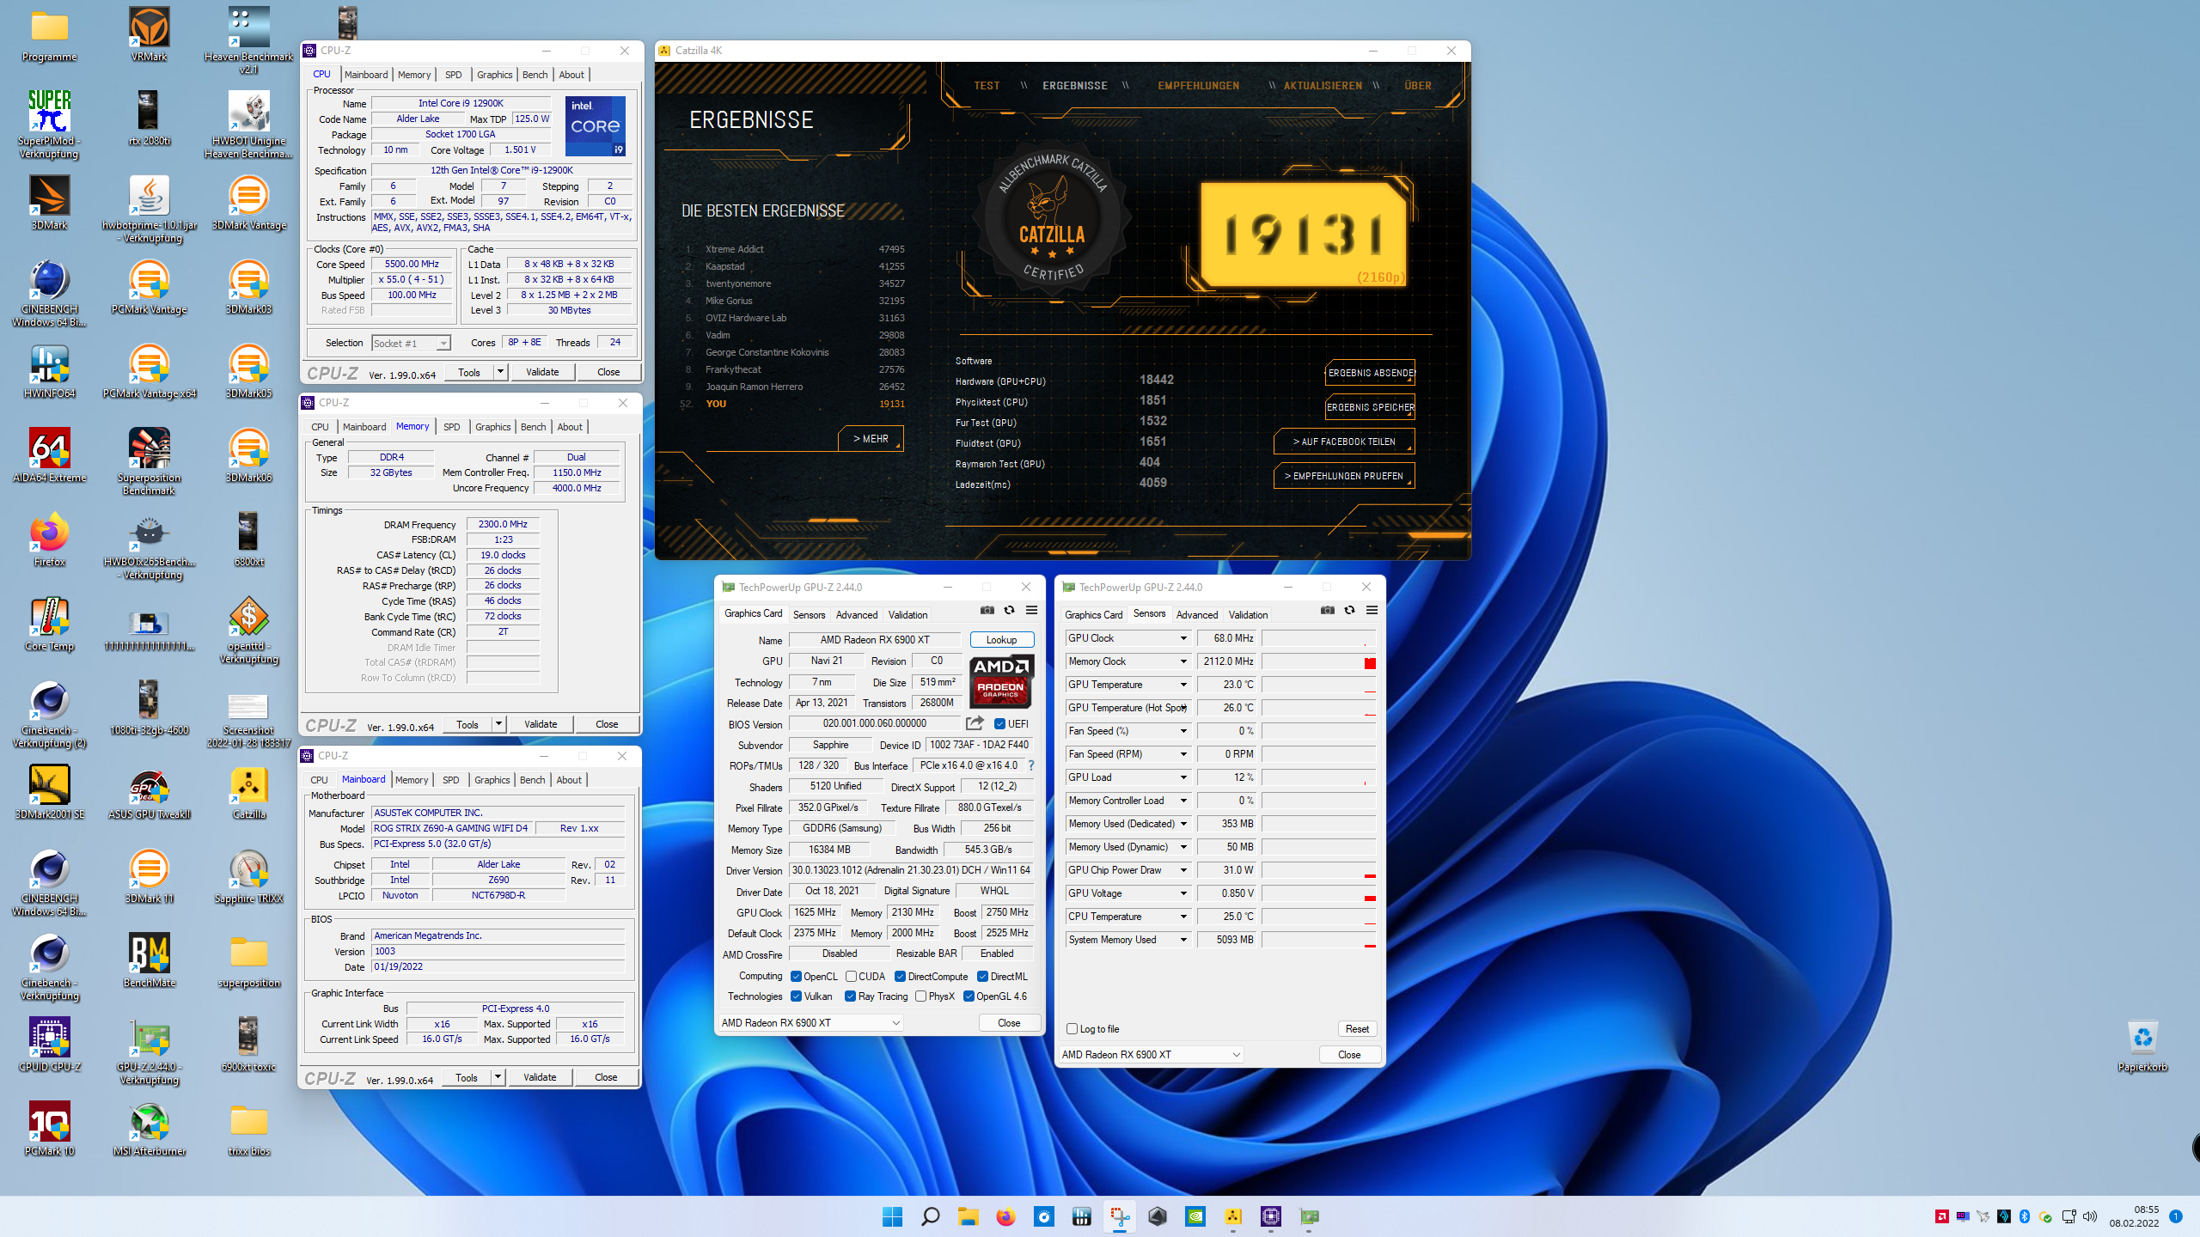Open Papierkorb recycle bin
Screen dimensions: 2200x1237
2142,1045
